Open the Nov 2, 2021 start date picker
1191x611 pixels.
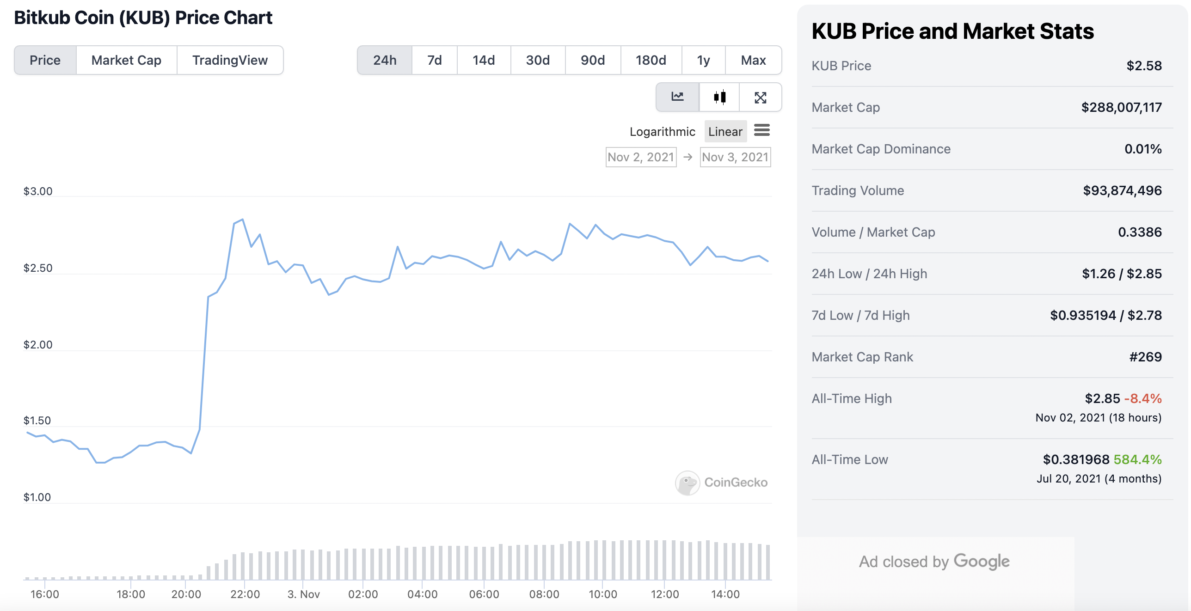click(x=641, y=157)
